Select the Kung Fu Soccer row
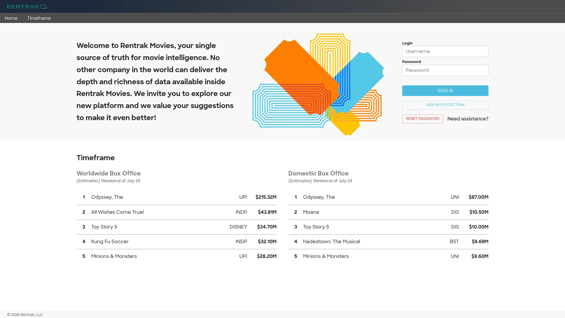 click(177, 242)
